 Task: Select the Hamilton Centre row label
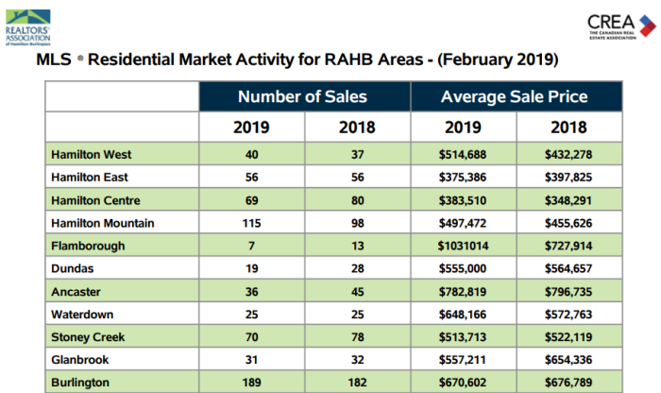pos(97,200)
